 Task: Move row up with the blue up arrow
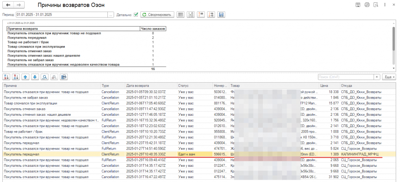[x=26, y=77]
